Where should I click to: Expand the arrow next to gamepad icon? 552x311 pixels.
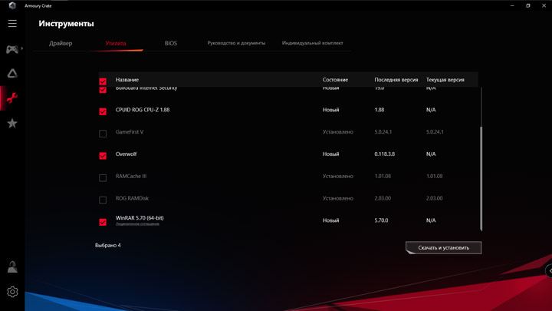21,48
